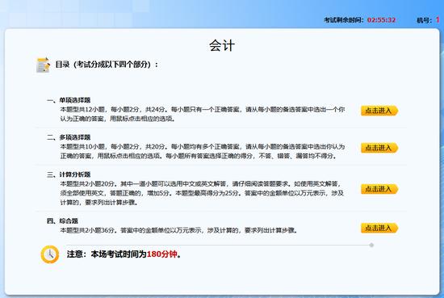The height and width of the screenshot is (298, 444).
Task: Click the 三、计算分析题 heading
Action: coord(69,174)
